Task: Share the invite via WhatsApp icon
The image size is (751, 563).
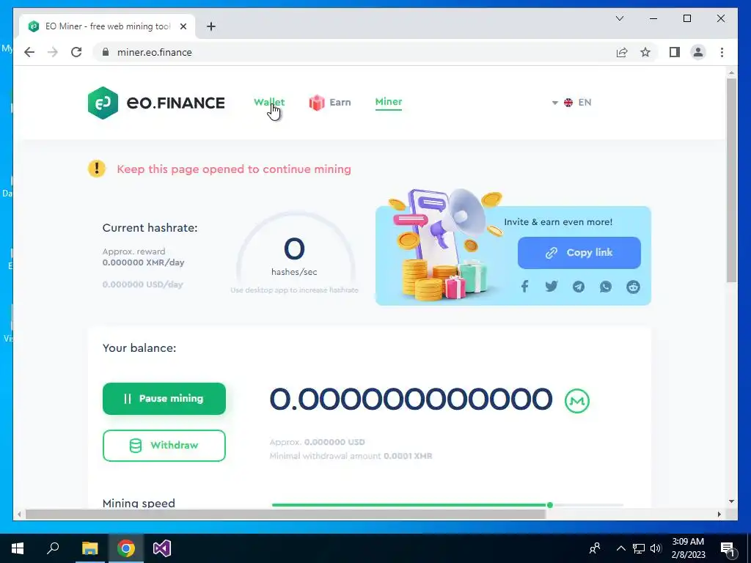Action: point(605,287)
